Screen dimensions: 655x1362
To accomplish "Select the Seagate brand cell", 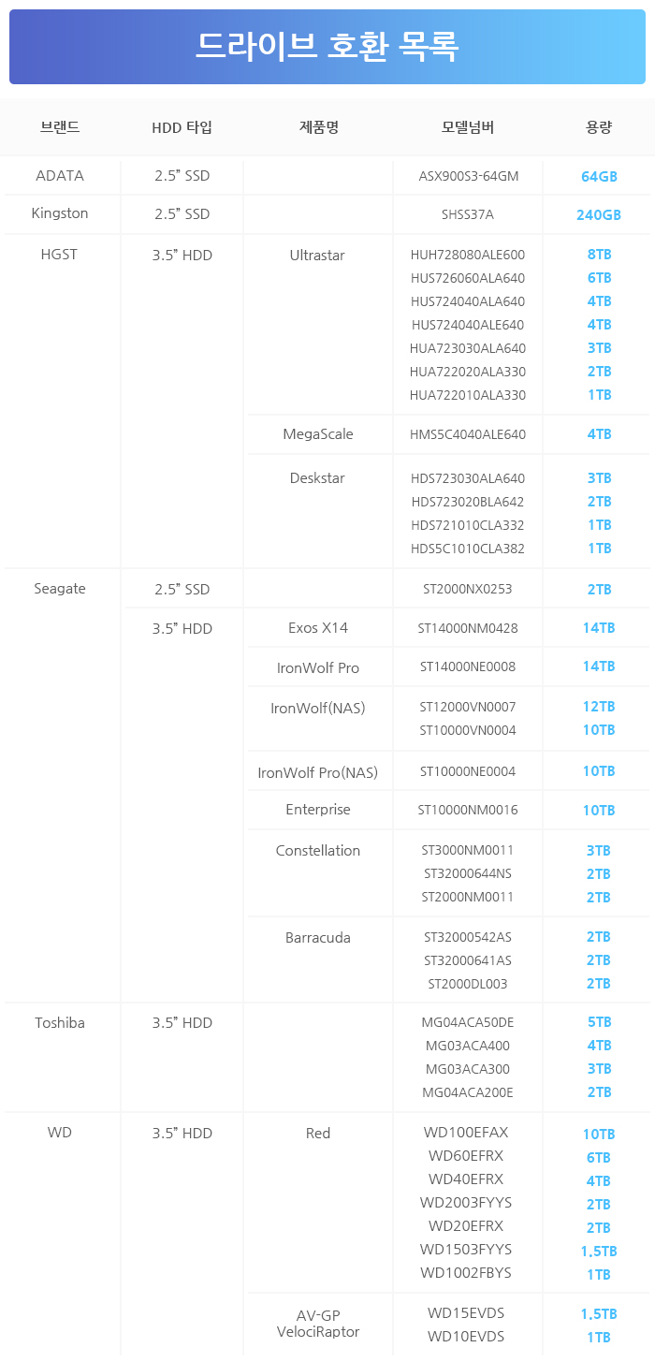I will [60, 589].
